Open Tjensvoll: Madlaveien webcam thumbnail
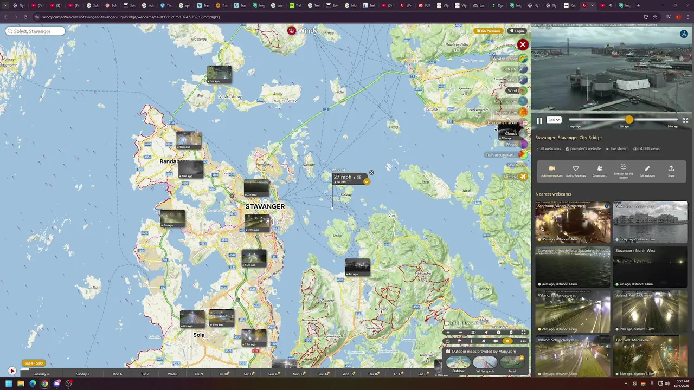Screen dimensions: 694x390 click(x=650, y=356)
